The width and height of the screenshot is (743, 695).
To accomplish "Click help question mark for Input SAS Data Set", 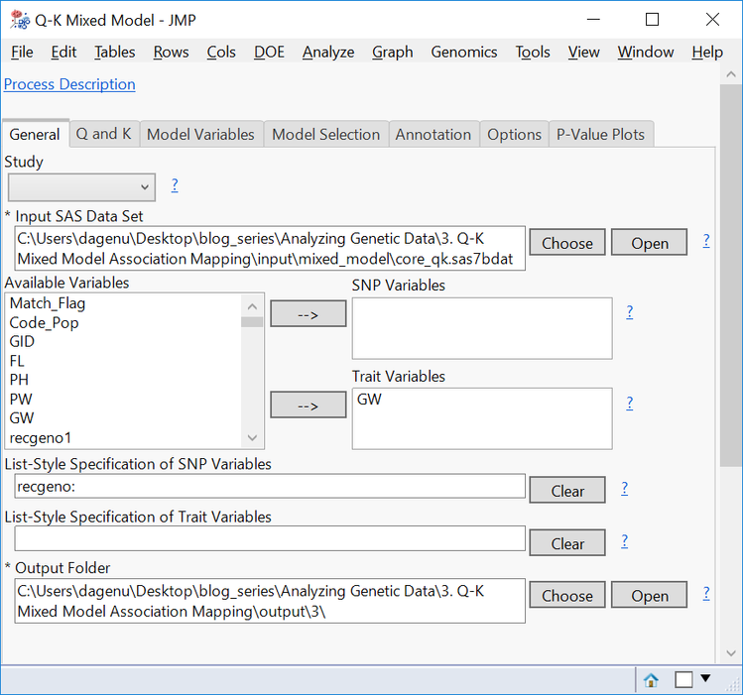I will click(x=706, y=241).
